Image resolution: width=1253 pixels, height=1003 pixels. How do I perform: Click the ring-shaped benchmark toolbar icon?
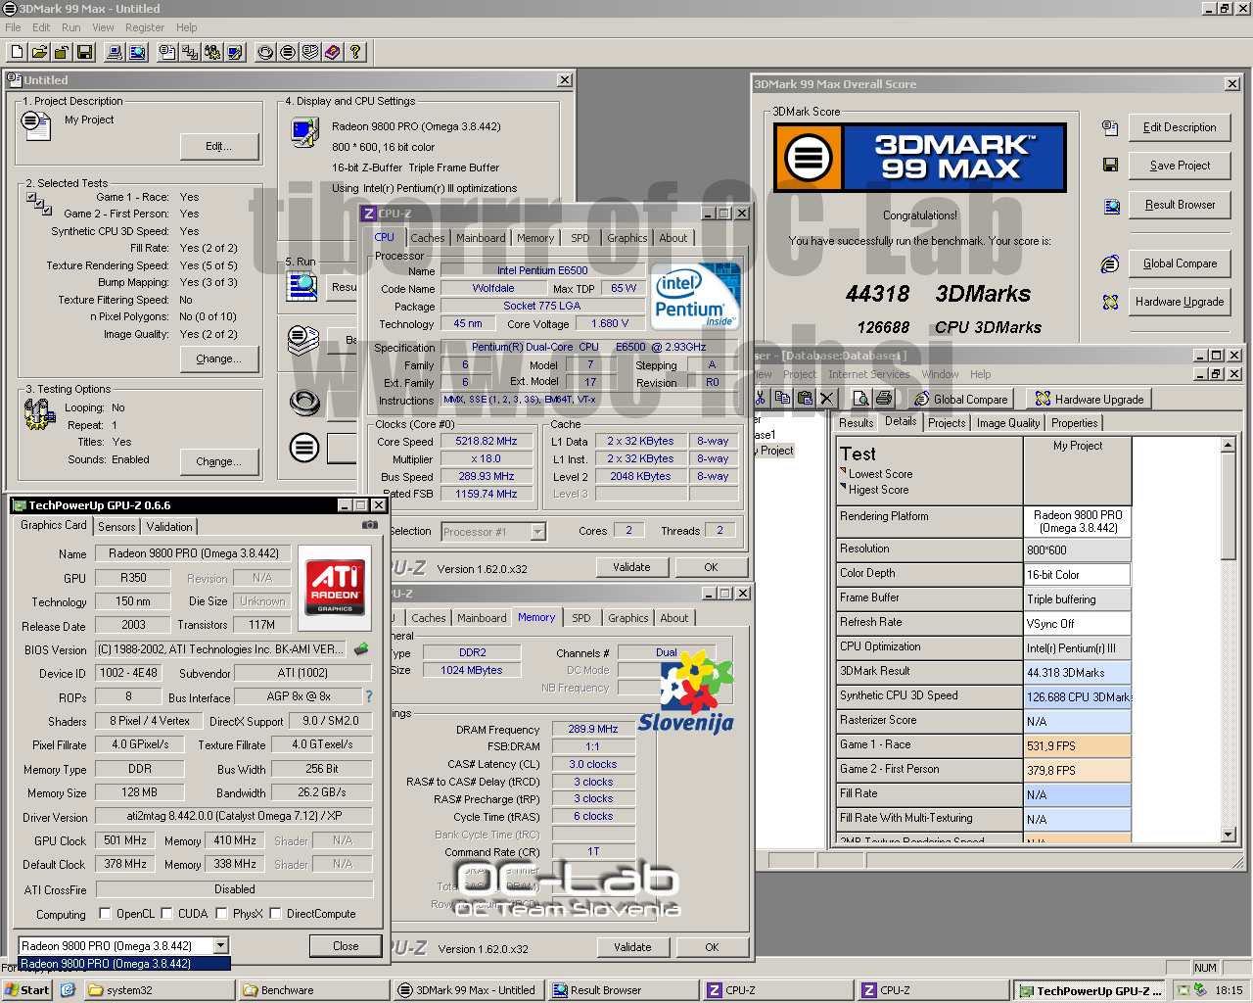point(265,52)
